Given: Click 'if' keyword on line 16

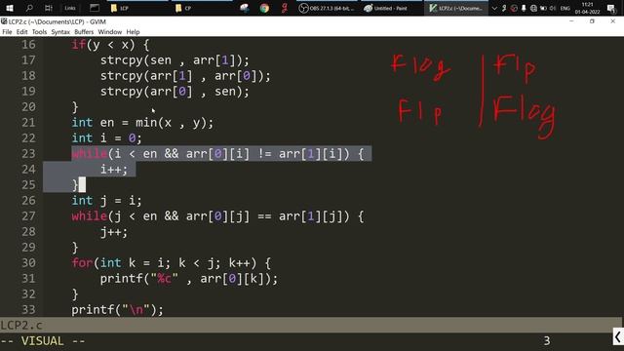Looking at the screenshot, I should [x=79, y=45].
